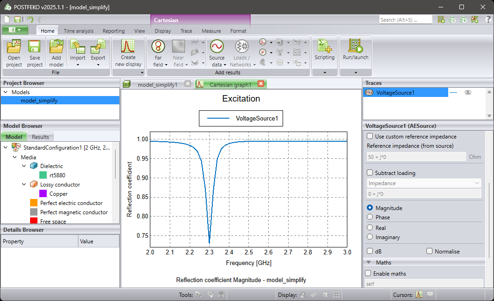Open the Measure ribbon tab
This screenshot has width=494, height=301.
(211, 31)
